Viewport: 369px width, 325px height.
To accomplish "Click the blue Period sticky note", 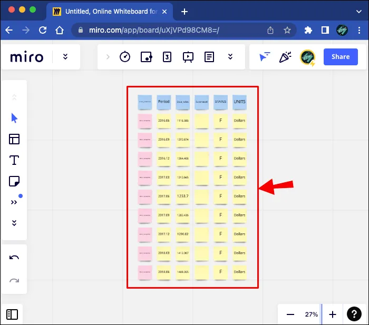I will tap(164, 102).
